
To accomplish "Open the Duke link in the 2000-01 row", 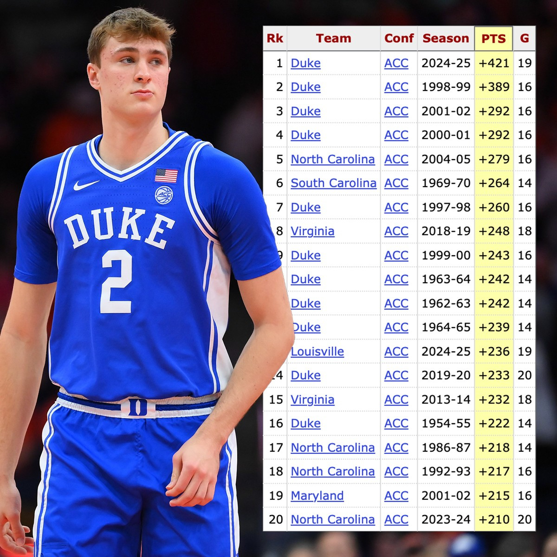I will click(305, 135).
